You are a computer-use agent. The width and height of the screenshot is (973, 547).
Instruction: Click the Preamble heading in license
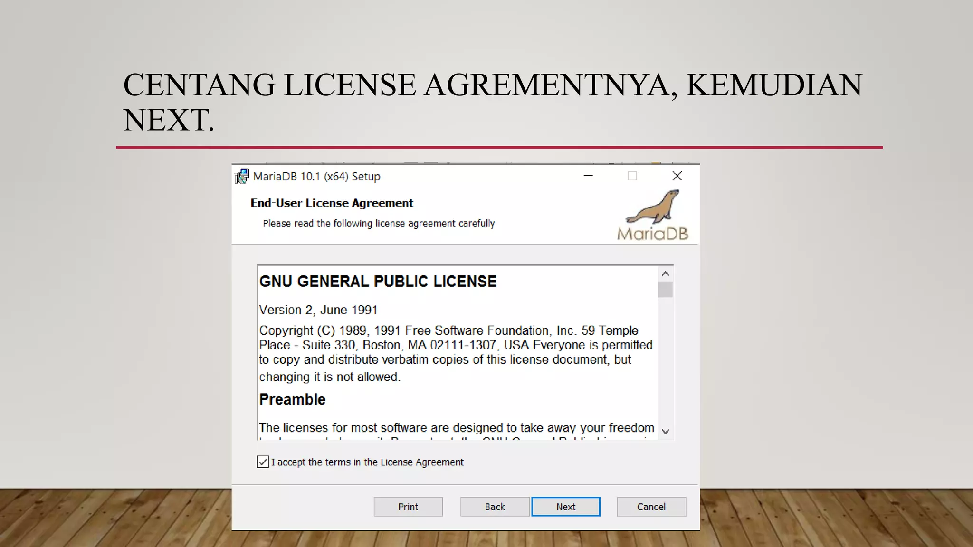292,399
